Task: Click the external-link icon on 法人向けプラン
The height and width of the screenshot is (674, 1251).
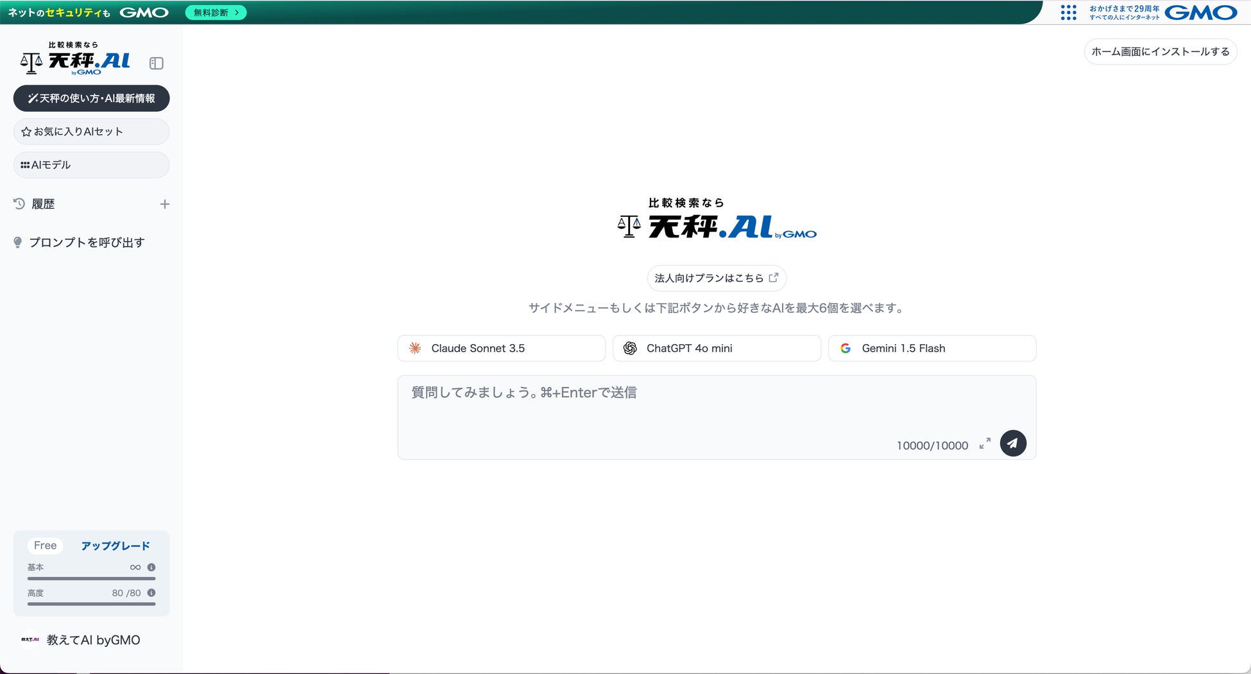Action: coord(774,277)
